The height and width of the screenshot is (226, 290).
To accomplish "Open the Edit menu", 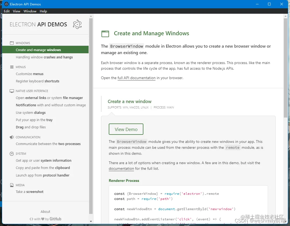I will coord(7,11).
